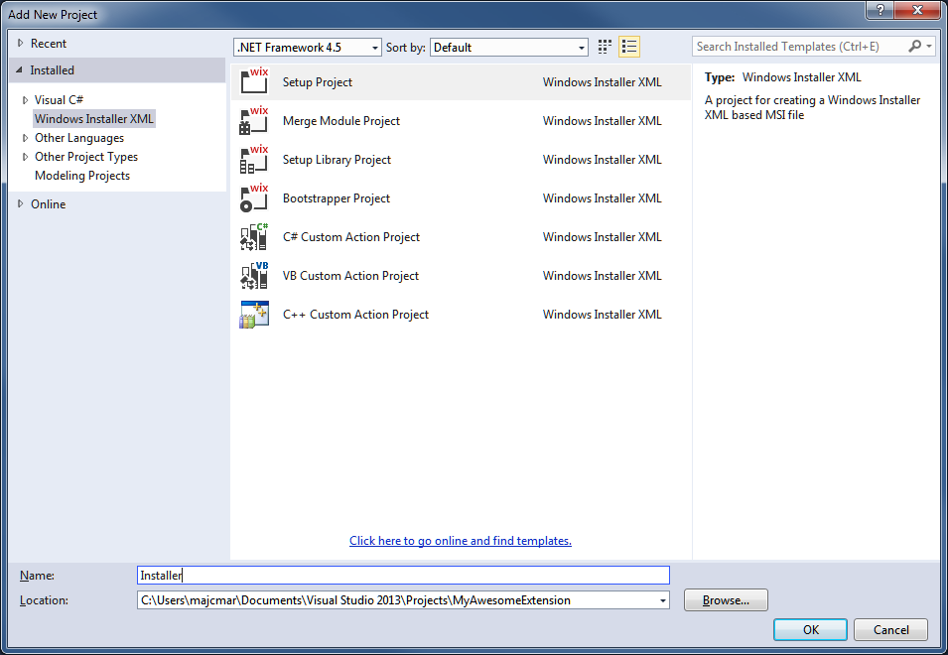Screen dimensions: 948x655
Task: Click Windows Installer XML type in Setup Project row
Action: pyautogui.click(x=603, y=82)
